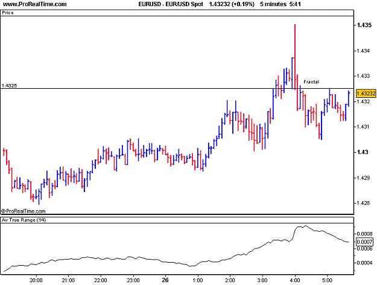Click the 20:00 time axis label
The width and height of the screenshot is (377, 285).
(36, 280)
